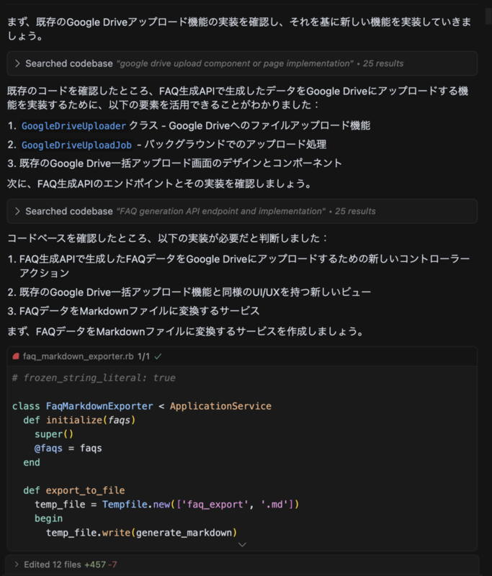Screen dimensions: 492x576
Task: Click the 'Tempfile.new' call in code
Action: (x=136, y=505)
